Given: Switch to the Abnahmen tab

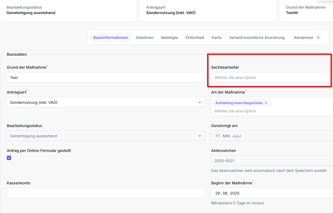Looking at the screenshot, I should point(303,38).
